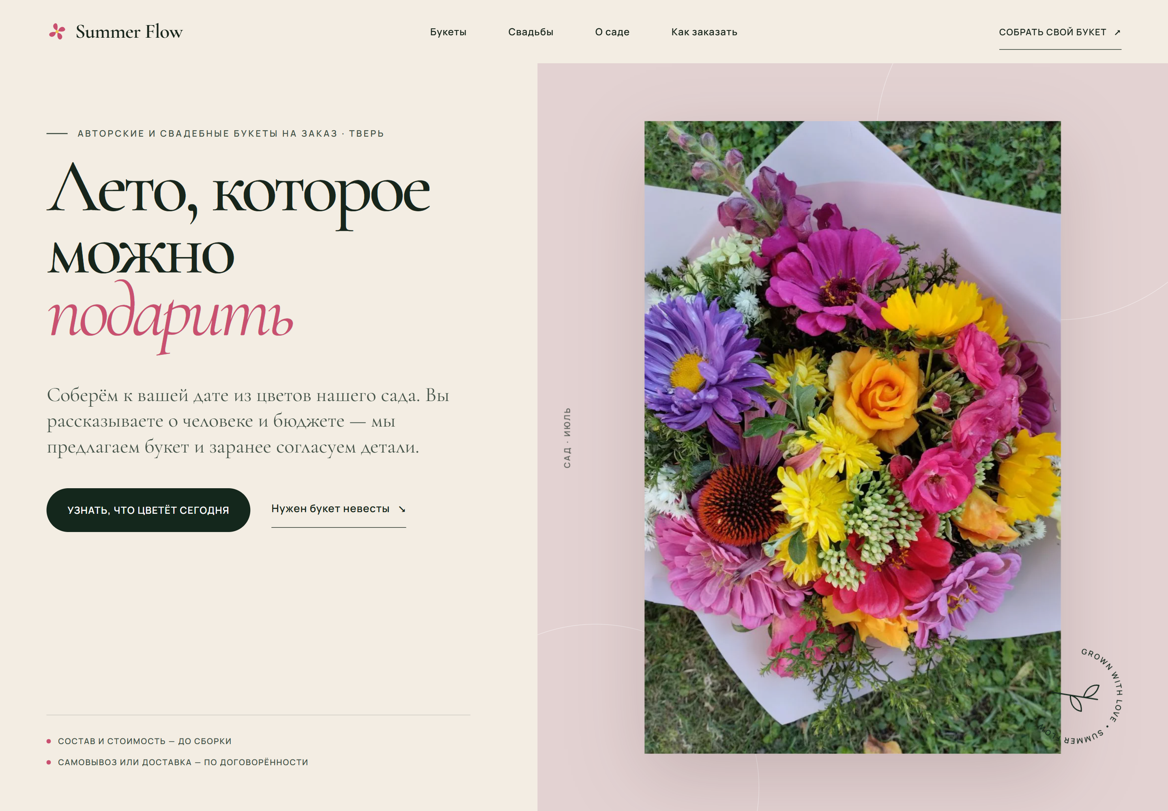
Task: Click the pink flower logo icon
Action: click(x=57, y=32)
